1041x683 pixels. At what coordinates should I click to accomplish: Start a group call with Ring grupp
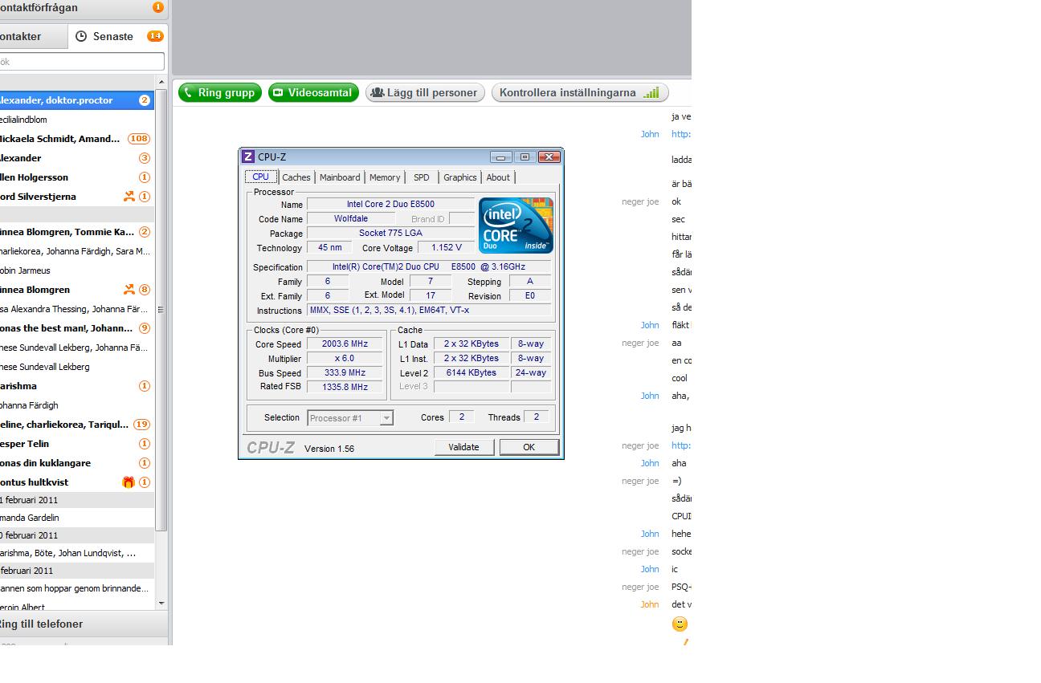point(220,92)
